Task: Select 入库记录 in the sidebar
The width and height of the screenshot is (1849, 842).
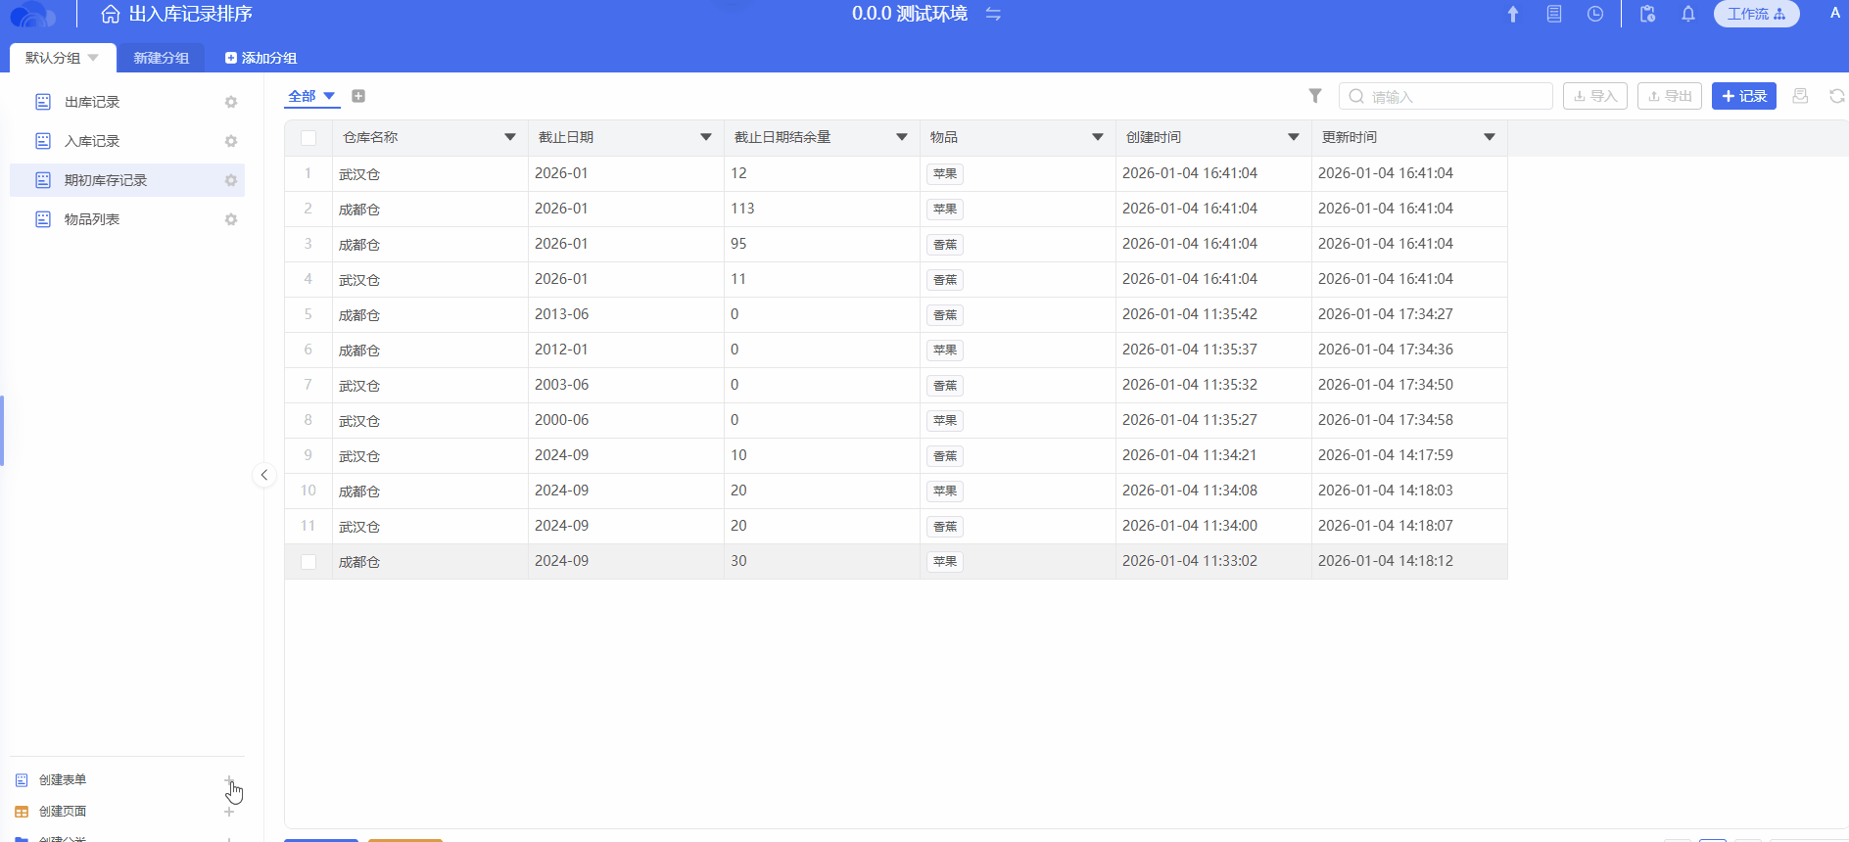Action: [92, 141]
